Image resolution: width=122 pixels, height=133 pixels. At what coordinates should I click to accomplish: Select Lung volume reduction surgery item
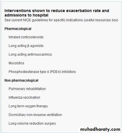tap(32, 123)
